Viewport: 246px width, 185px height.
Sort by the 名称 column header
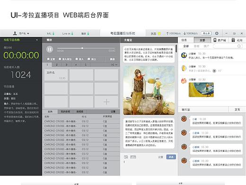coord(47,117)
